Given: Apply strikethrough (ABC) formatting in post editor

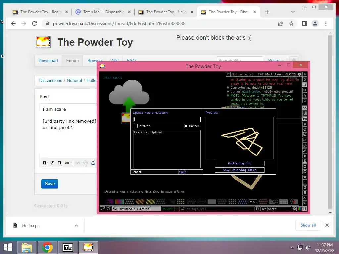Looking at the screenshot, I should pyautogui.click(x=68, y=163).
